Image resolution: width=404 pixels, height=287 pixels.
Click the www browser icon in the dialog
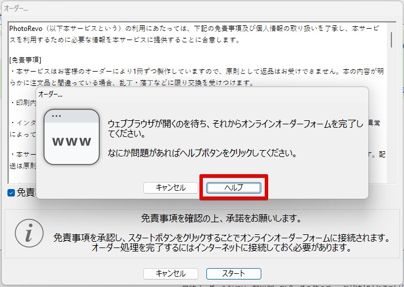click(71, 137)
